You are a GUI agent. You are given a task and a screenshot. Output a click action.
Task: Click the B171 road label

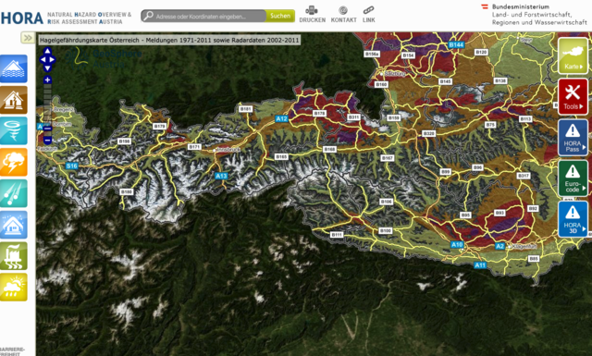pos(194,147)
